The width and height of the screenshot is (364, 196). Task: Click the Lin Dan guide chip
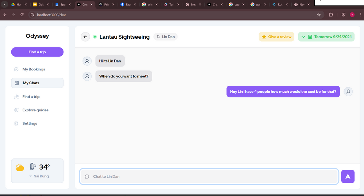[165, 36]
